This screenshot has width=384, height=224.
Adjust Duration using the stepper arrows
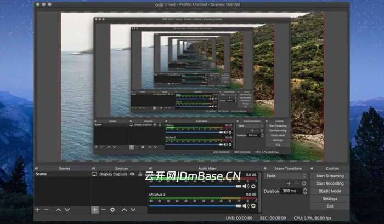click(x=305, y=191)
